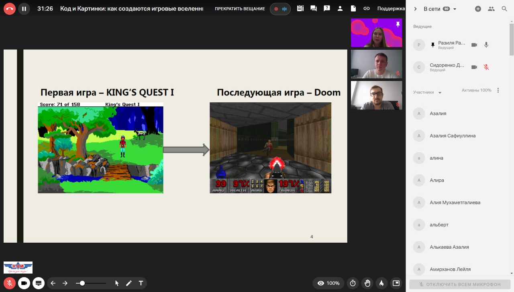Open the Поддержка support link
The image size is (514, 292).
(391, 9)
